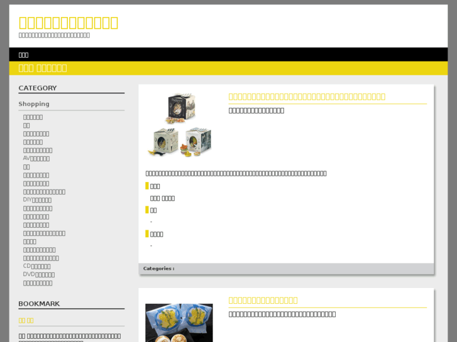The height and width of the screenshot is (342, 457).
Task: Click the Shopping heading in the sidebar
Action: tap(34, 104)
